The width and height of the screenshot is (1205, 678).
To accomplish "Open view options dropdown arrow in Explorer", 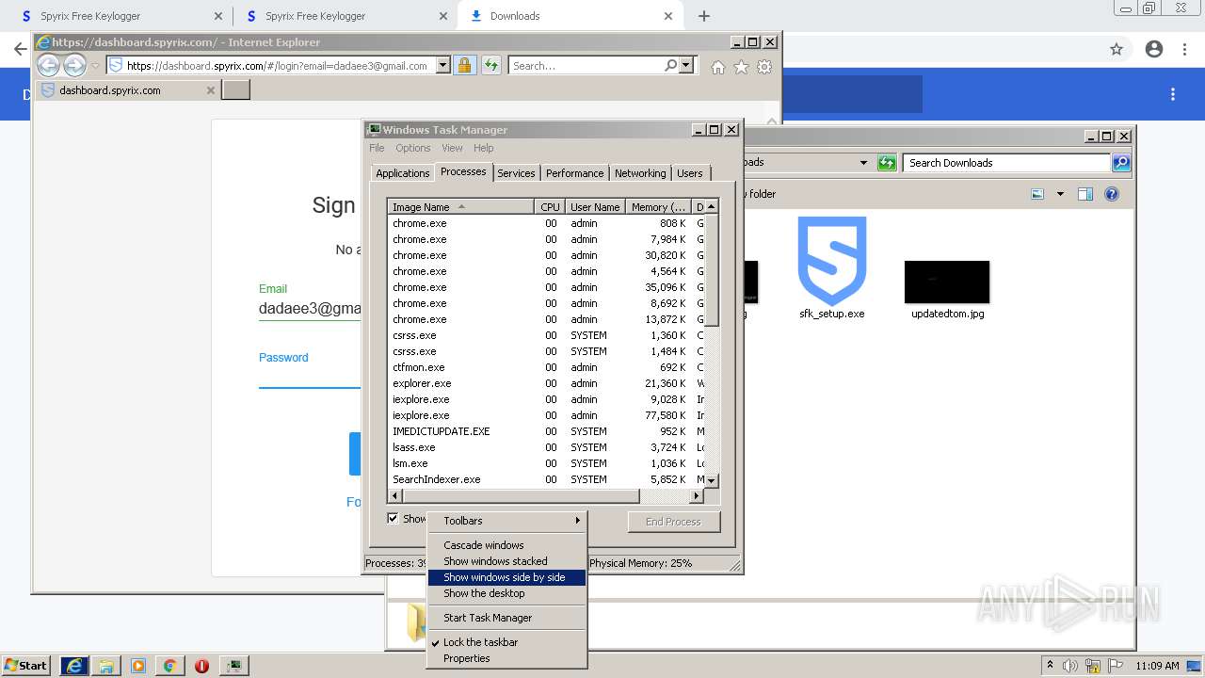I will point(1059,194).
